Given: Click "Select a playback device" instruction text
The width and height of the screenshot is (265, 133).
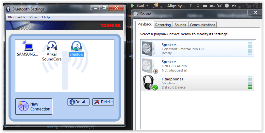Looking at the screenshot, I should 184,34.
